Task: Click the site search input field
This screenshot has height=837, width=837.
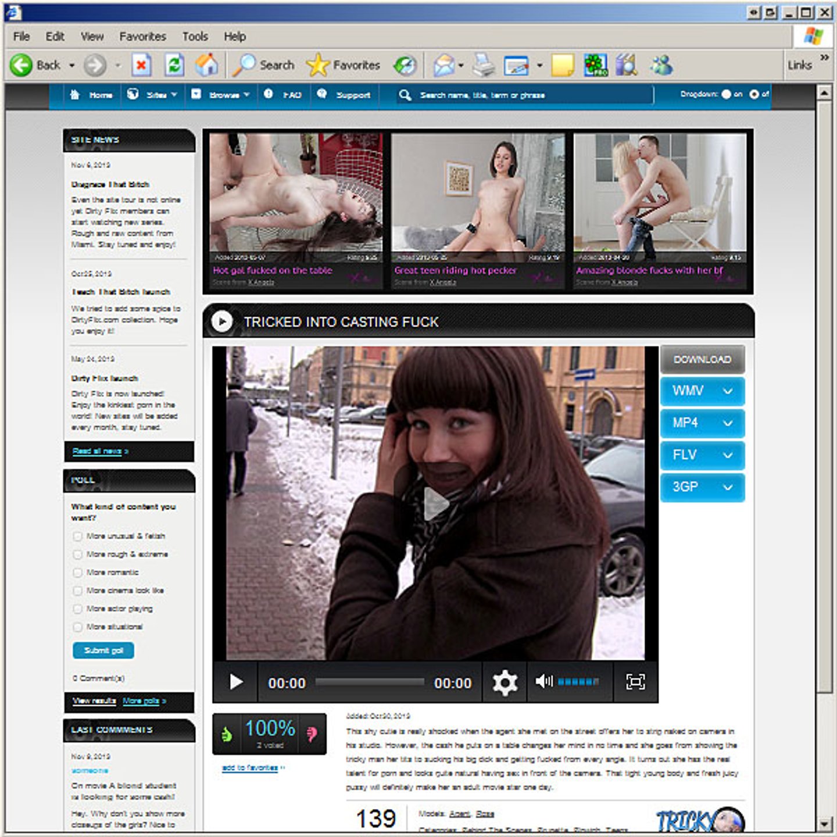Action: tap(523, 95)
